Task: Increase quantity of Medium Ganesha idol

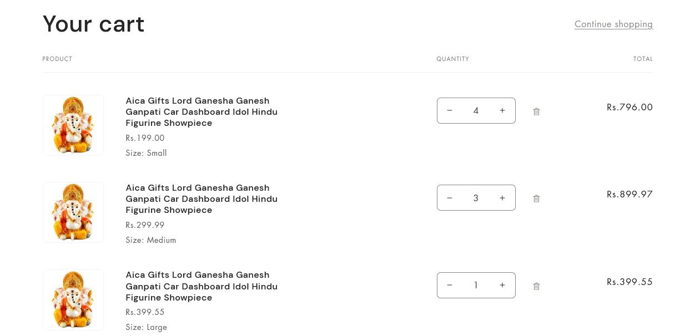Action: click(502, 198)
